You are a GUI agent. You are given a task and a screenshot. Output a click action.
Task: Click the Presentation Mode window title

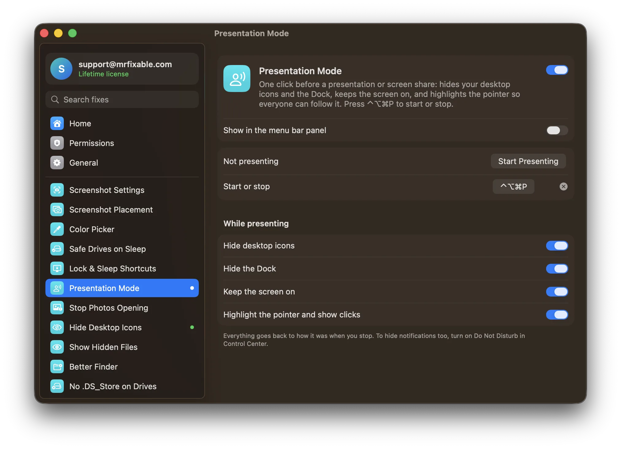point(251,33)
